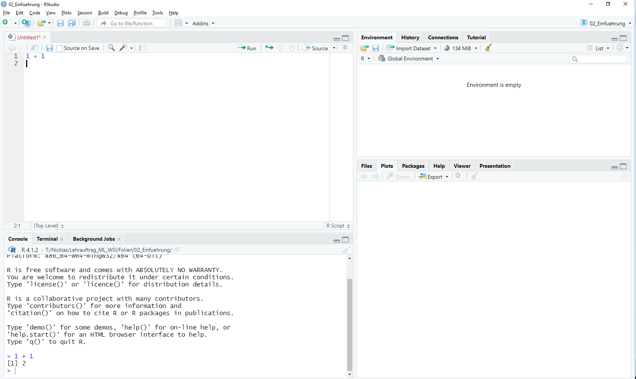Open the Tools menu
The image size is (636, 379).
point(158,13)
